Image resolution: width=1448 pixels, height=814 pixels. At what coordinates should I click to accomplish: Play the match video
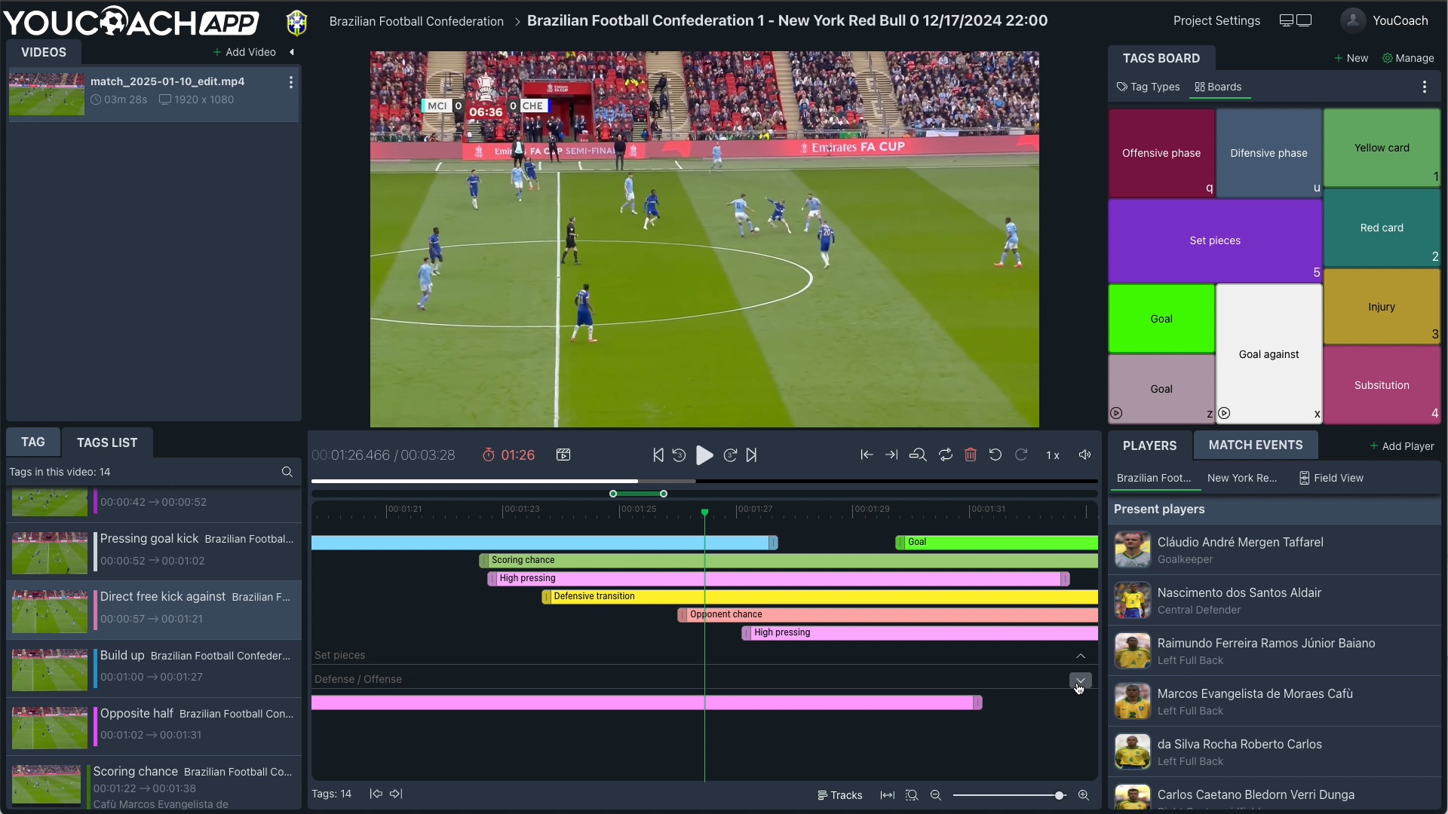pos(704,455)
